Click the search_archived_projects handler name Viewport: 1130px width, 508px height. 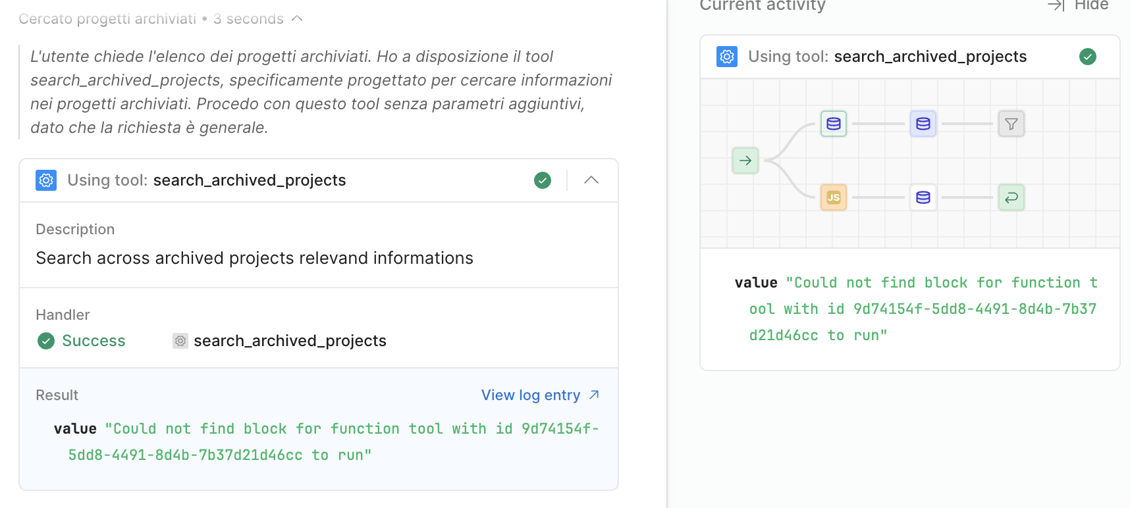(x=290, y=341)
